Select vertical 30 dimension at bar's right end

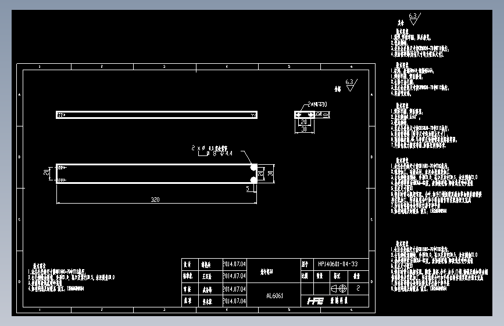click(271, 173)
